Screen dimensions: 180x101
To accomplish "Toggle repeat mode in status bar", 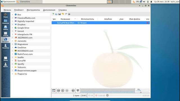I will [89, 95].
